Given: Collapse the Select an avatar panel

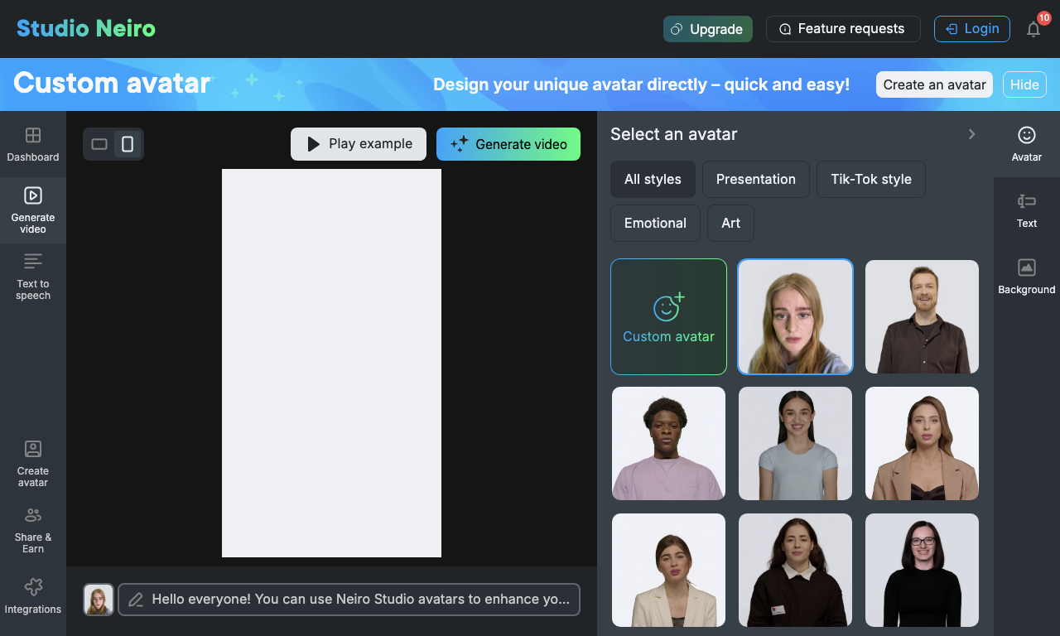Looking at the screenshot, I should tap(972, 134).
